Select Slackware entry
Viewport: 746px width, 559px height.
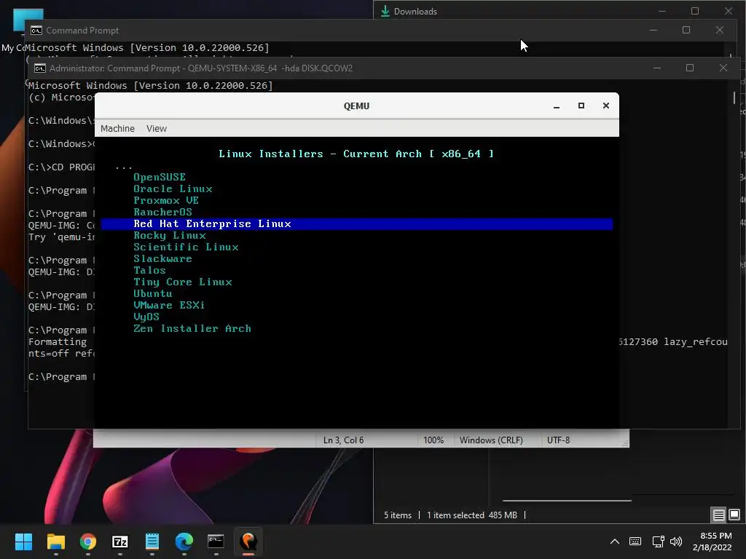(x=162, y=258)
